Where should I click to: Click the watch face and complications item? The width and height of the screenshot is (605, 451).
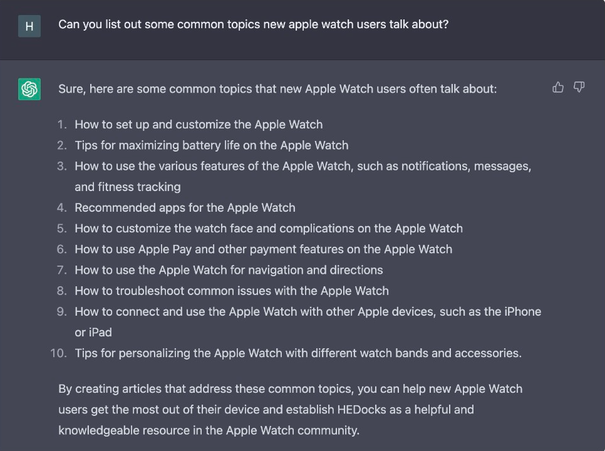coord(269,228)
